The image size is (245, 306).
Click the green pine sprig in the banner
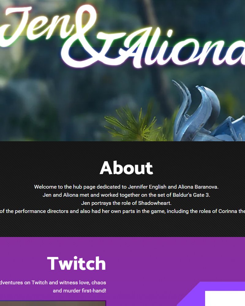click(x=135, y=123)
